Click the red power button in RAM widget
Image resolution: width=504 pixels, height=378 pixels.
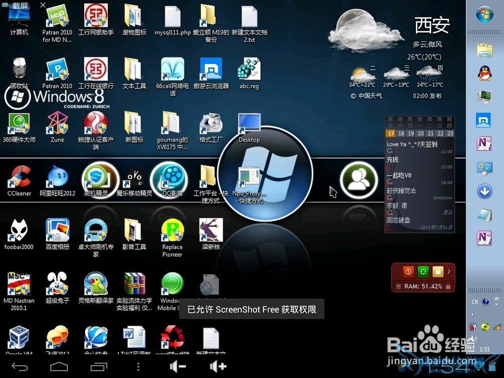click(408, 272)
